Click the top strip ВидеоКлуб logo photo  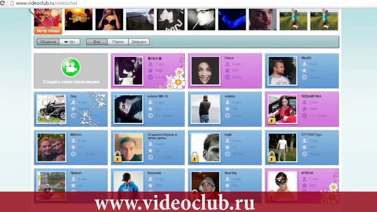[79, 19]
